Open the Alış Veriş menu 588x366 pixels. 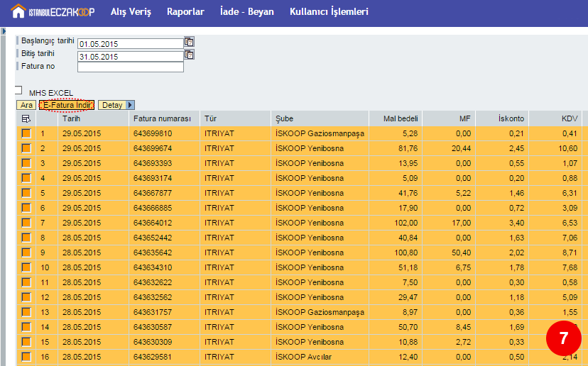click(x=131, y=11)
